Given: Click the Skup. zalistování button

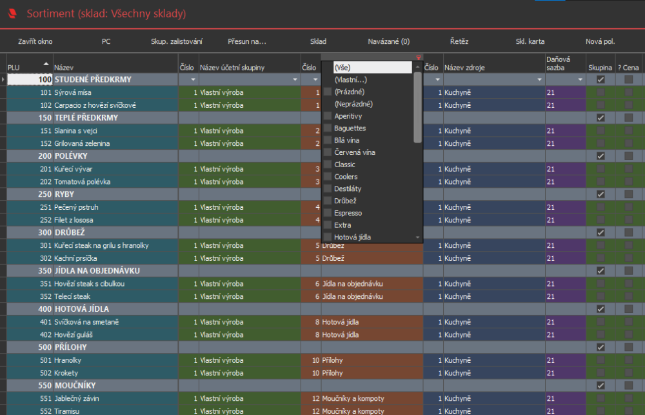Looking at the screenshot, I should (x=177, y=41).
